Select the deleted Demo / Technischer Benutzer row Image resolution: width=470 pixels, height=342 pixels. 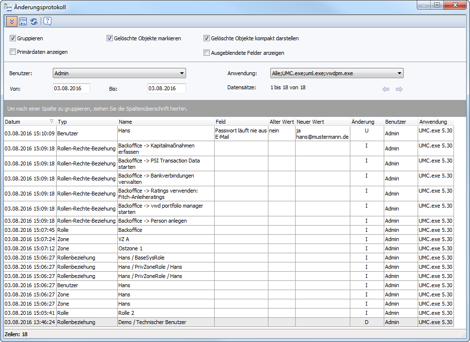pyautogui.click(x=152, y=322)
